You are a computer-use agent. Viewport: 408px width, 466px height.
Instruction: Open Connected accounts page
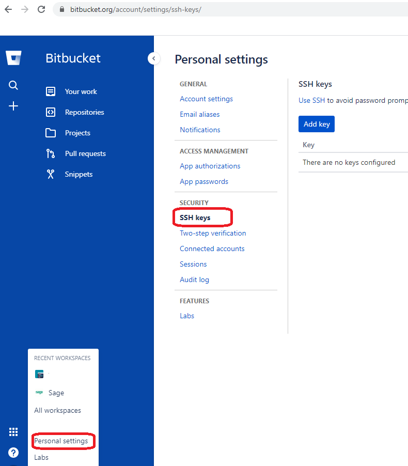point(212,248)
